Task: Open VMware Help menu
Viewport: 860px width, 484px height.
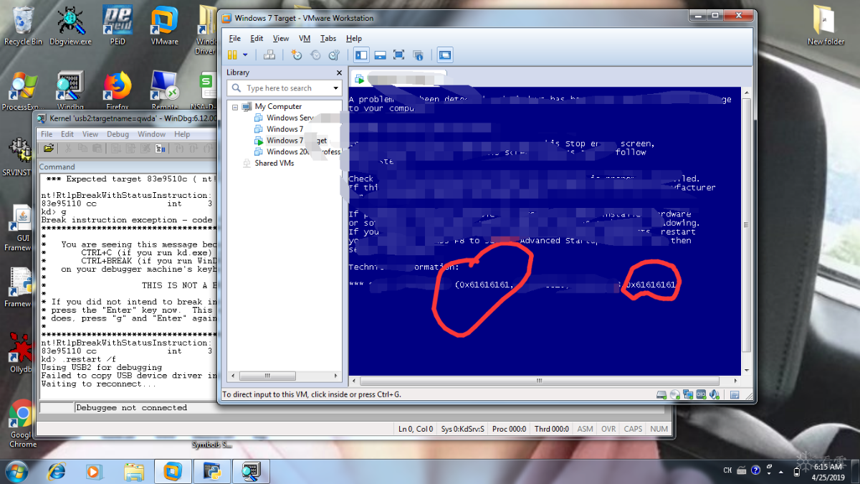Action: click(354, 39)
